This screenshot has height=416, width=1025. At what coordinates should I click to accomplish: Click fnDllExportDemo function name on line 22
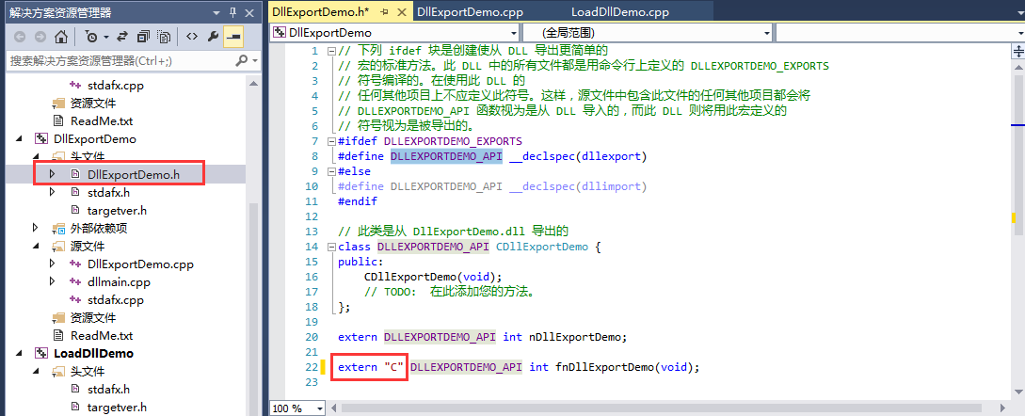tap(604, 367)
